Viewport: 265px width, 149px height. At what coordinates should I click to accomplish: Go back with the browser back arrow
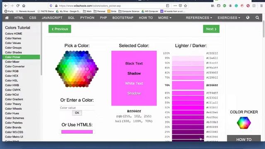point(6,6)
